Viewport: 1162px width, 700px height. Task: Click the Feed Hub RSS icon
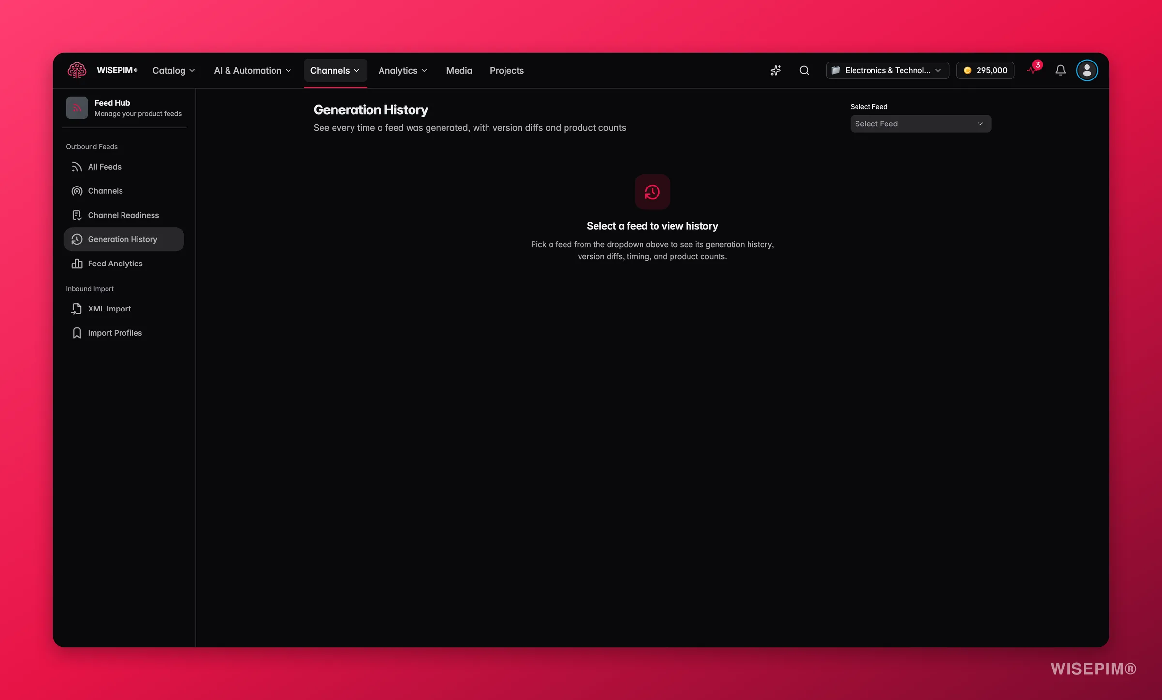coord(76,108)
